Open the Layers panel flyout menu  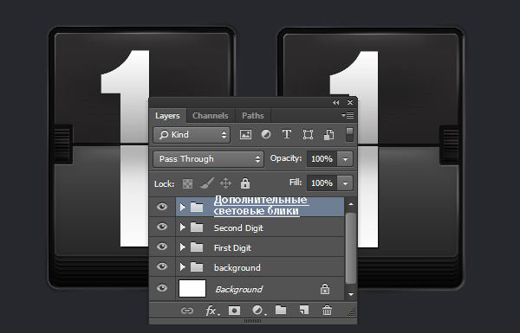coord(348,115)
